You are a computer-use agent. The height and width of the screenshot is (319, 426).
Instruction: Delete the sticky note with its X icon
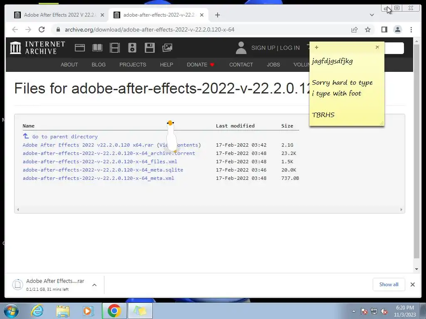[x=377, y=47]
